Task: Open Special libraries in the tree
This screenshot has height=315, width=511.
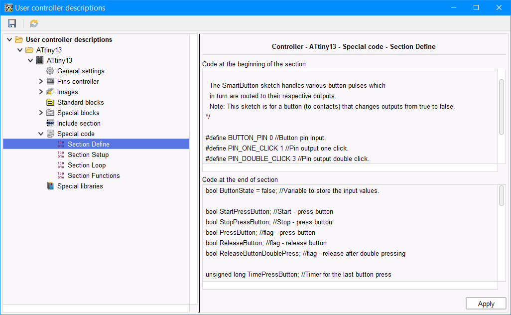Action: pyautogui.click(x=80, y=186)
